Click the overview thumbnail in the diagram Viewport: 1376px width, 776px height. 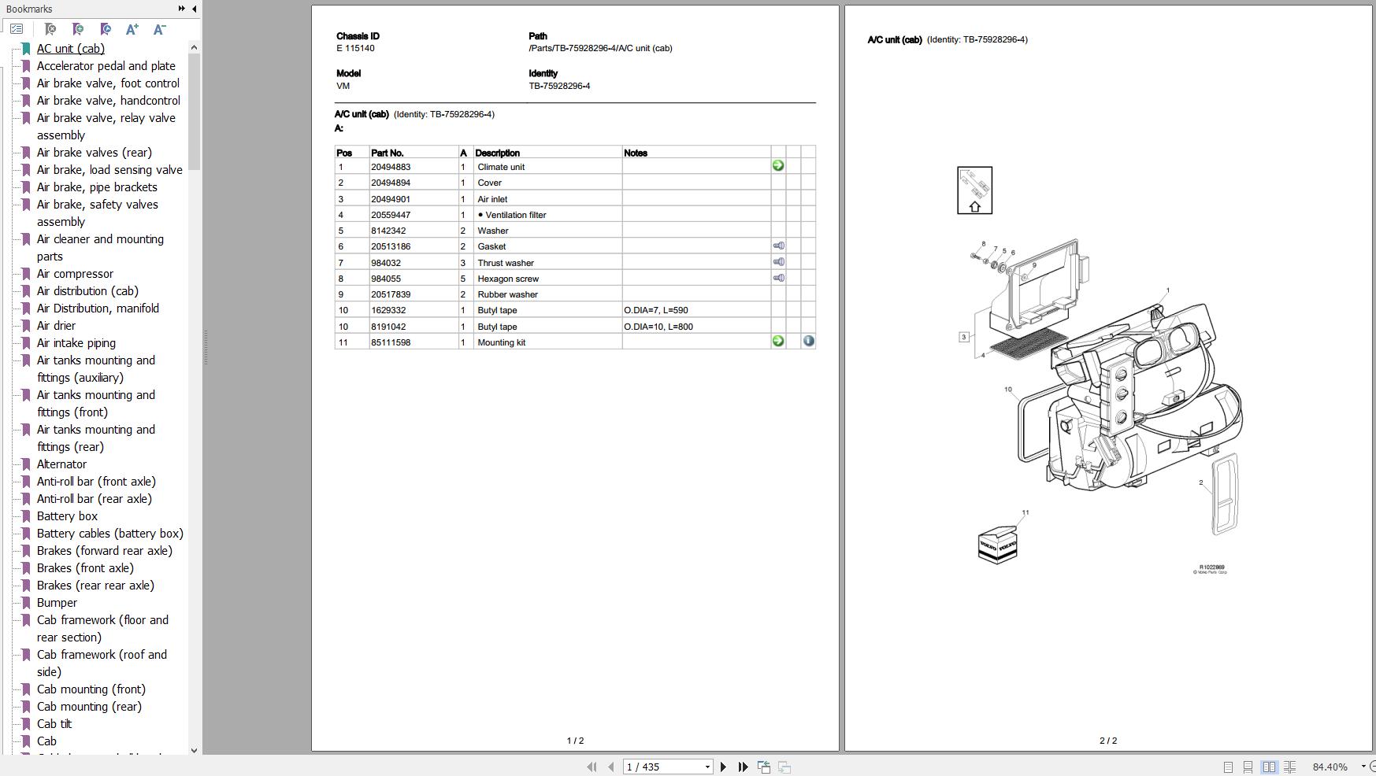click(975, 190)
